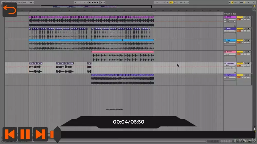Collapse the Snares track with fold triangle
This screenshot has height=144, width=257.
coord(225,52)
